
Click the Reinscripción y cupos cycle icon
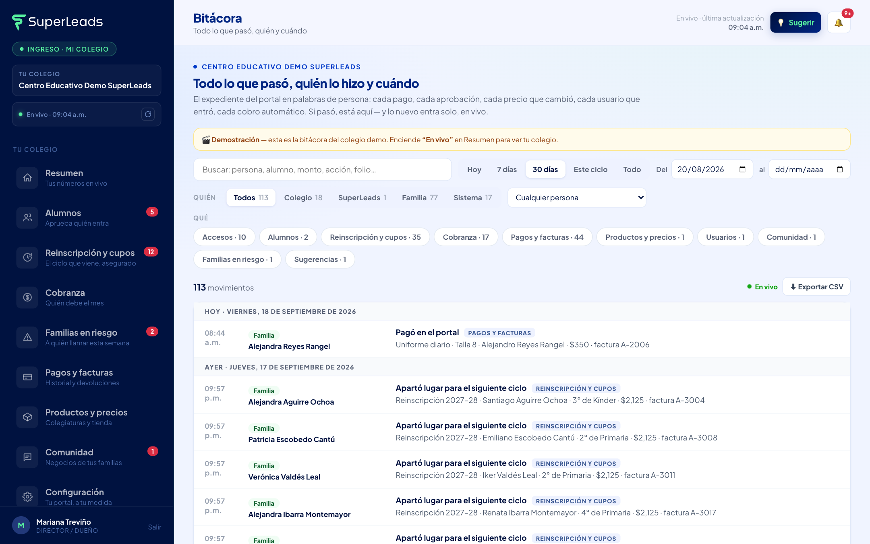point(27,257)
